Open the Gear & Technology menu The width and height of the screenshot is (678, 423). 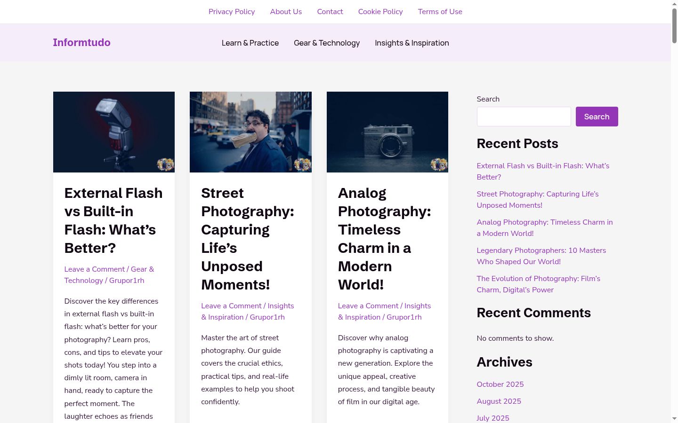[327, 43]
